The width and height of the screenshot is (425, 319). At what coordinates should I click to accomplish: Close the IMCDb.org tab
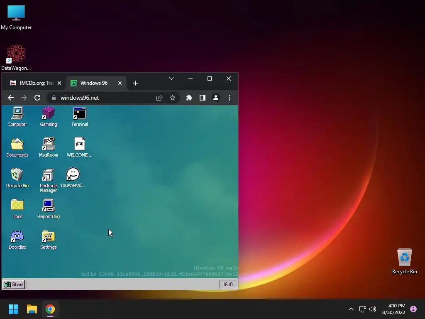click(59, 83)
